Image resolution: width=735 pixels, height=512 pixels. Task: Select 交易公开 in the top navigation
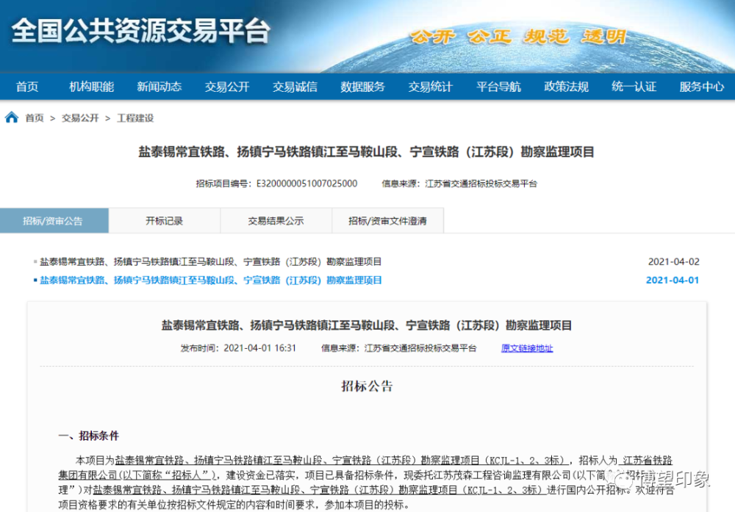click(227, 87)
